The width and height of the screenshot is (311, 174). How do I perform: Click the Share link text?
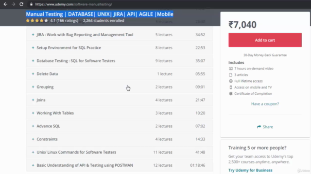click(x=268, y=127)
